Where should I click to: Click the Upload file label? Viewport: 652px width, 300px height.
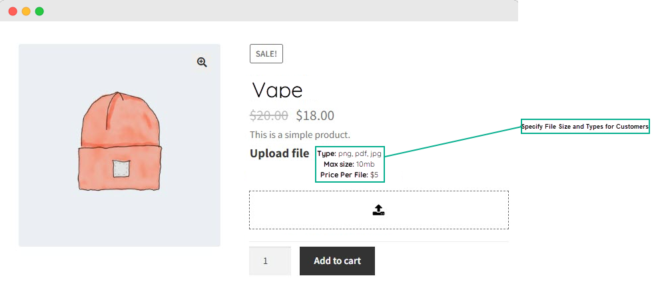click(x=279, y=154)
